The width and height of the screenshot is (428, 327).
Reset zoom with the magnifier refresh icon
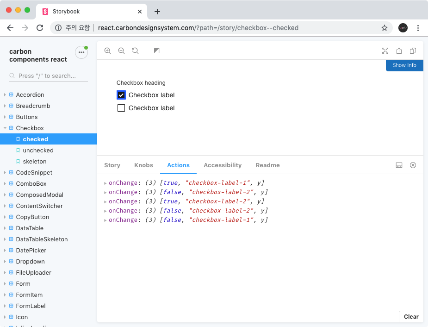(136, 50)
